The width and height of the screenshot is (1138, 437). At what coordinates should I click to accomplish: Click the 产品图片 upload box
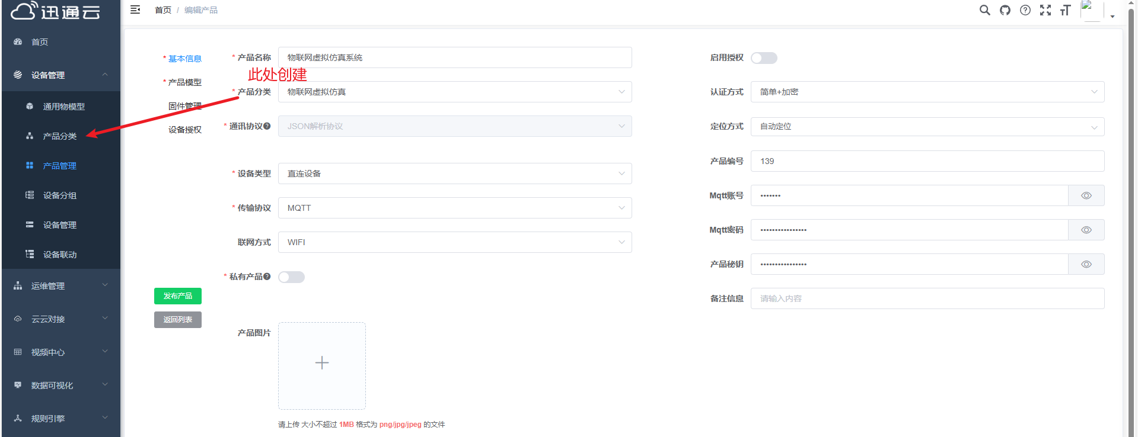322,365
